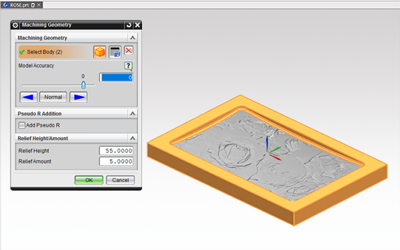
Task: Switch to the ROSE.prt tab
Action: [19, 5]
